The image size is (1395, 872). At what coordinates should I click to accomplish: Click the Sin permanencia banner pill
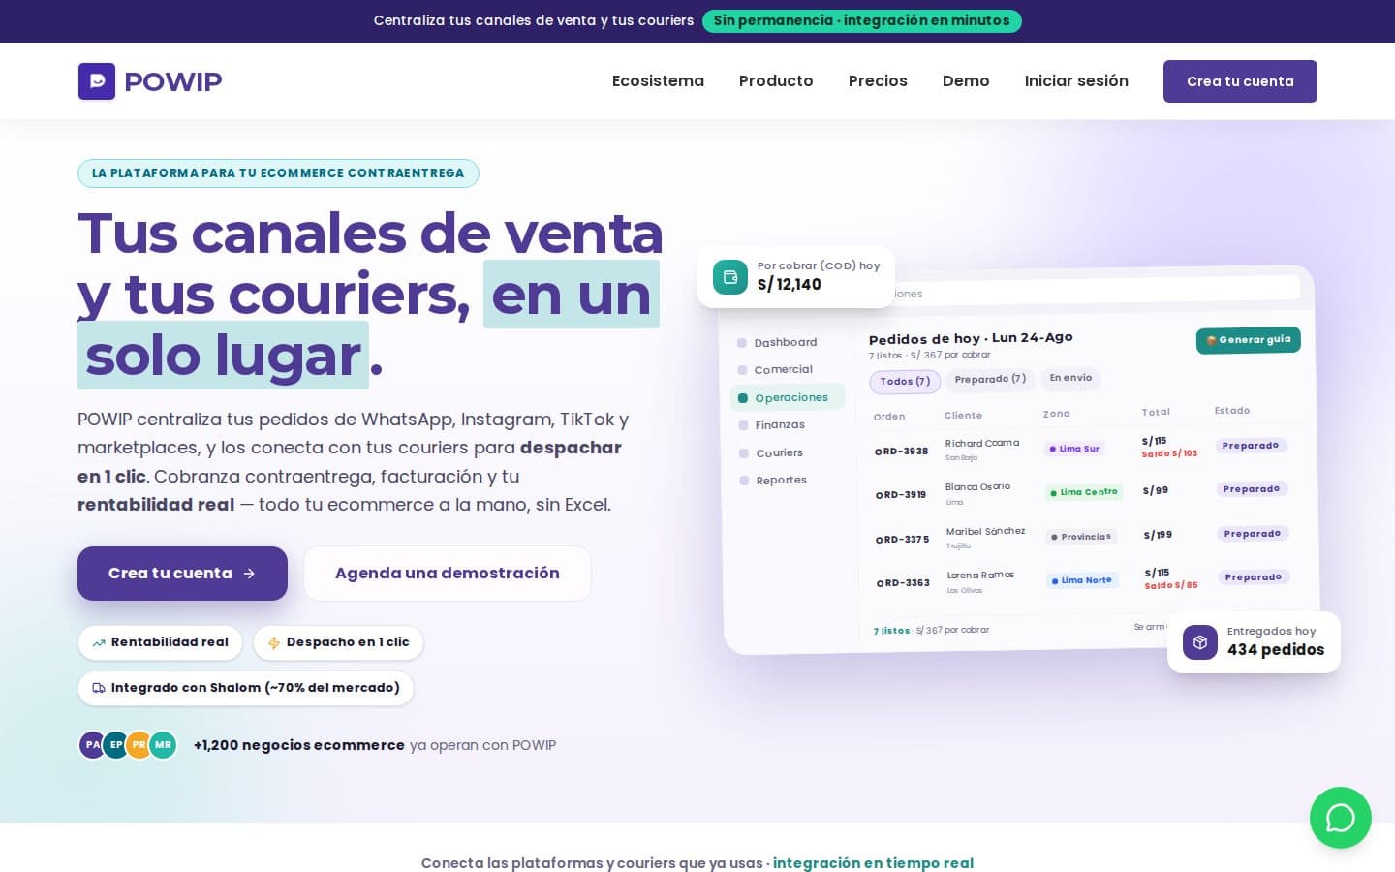pos(861,20)
